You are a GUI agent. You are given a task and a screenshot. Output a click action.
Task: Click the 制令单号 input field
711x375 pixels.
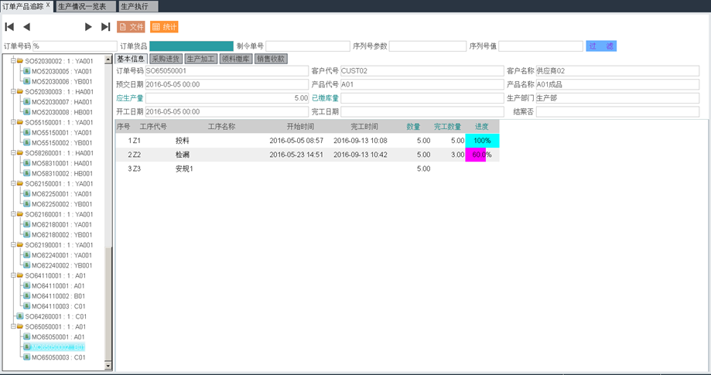click(x=308, y=46)
